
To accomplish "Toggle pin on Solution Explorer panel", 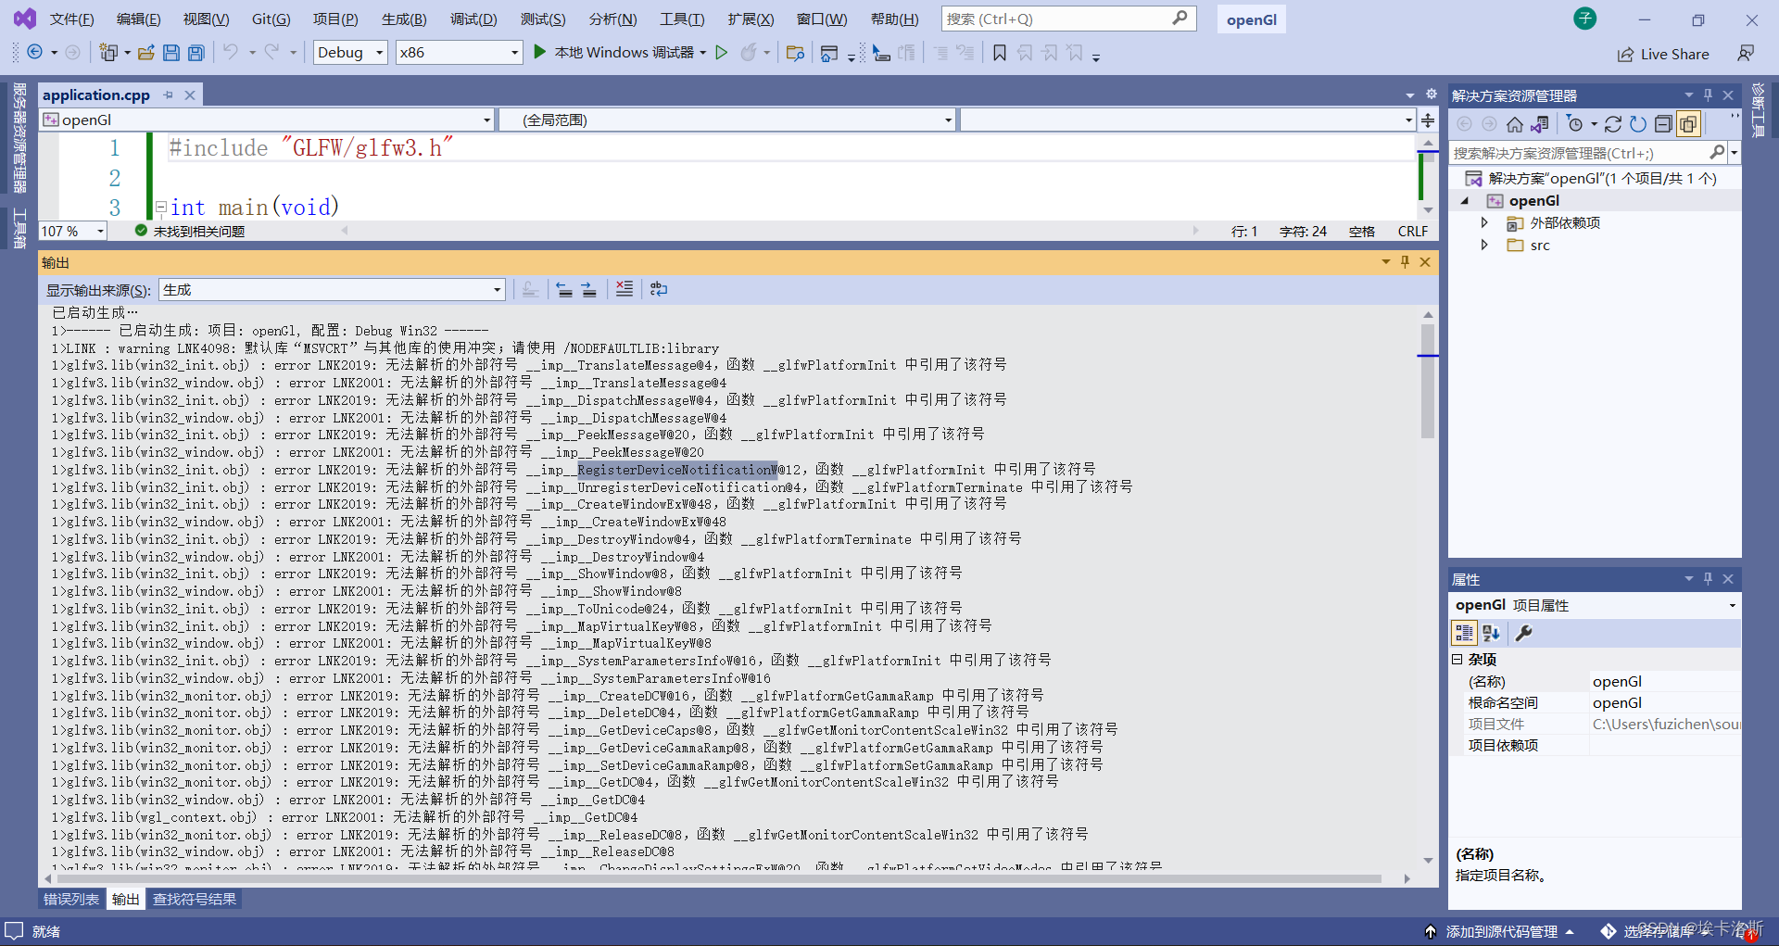I will (1708, 95).
